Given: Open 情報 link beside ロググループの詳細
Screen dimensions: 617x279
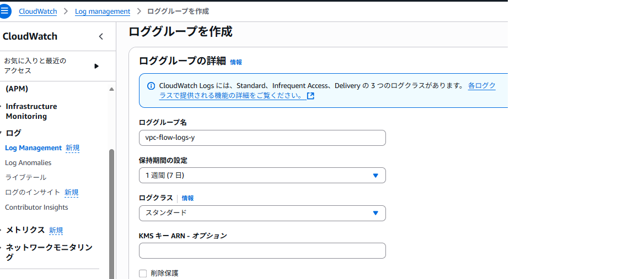Looking at the screenshot, I should tap(235, 62).
